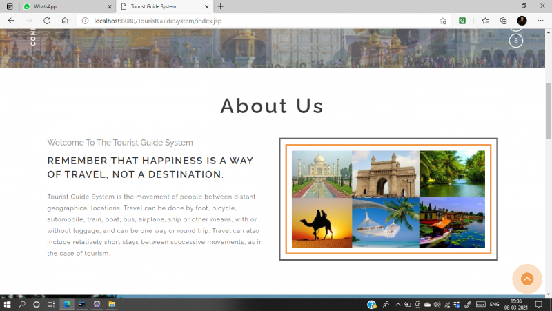This screenshot has width=552, height=311.
Task: Open Windows taskbar search
Action: 22,304
